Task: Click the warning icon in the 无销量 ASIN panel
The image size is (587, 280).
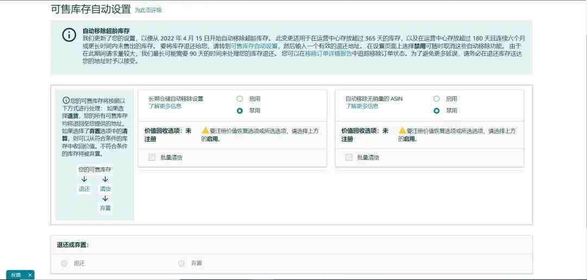Action: tap(402, 130)
